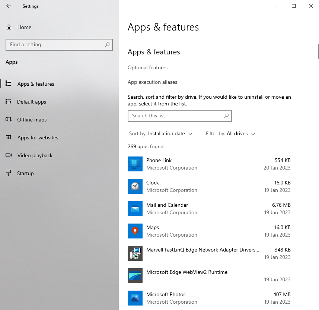The height and width of the screenshot is (310, 319).
Task: Select the Microsoft Photos app name
Action: tap(166, 294)
